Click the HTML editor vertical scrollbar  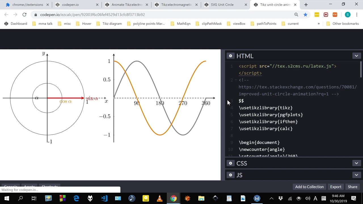(x=361, y=69)
